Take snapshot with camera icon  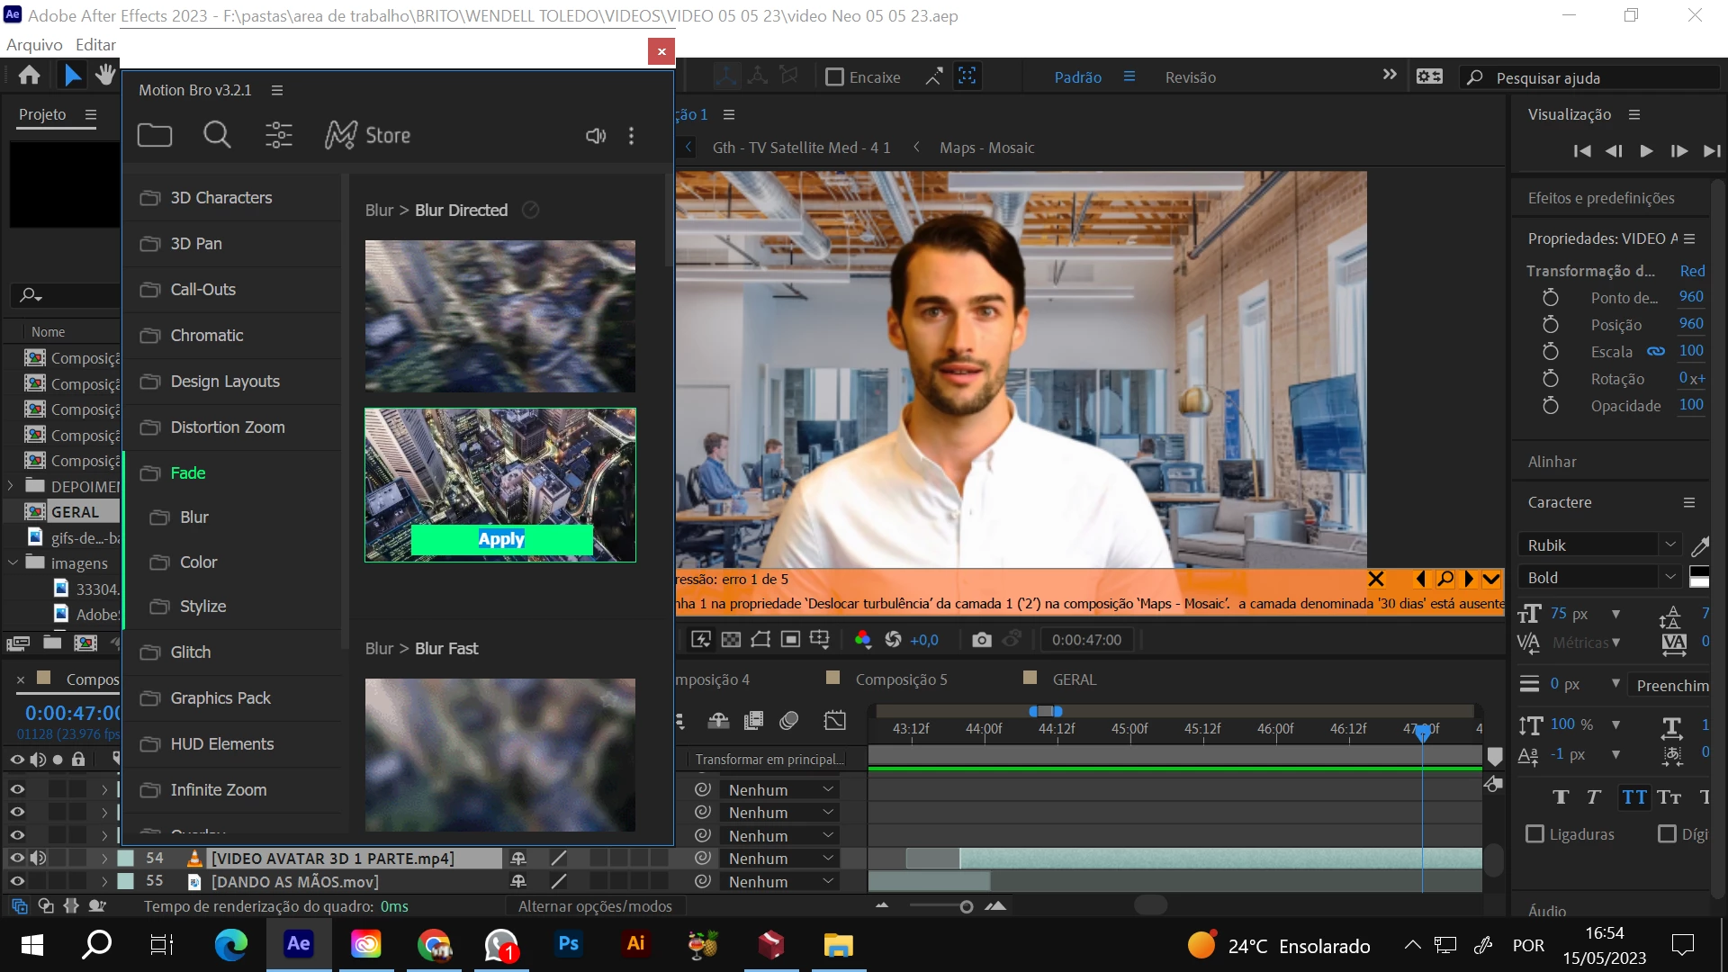pyautogui.click(x=981, y=640)
